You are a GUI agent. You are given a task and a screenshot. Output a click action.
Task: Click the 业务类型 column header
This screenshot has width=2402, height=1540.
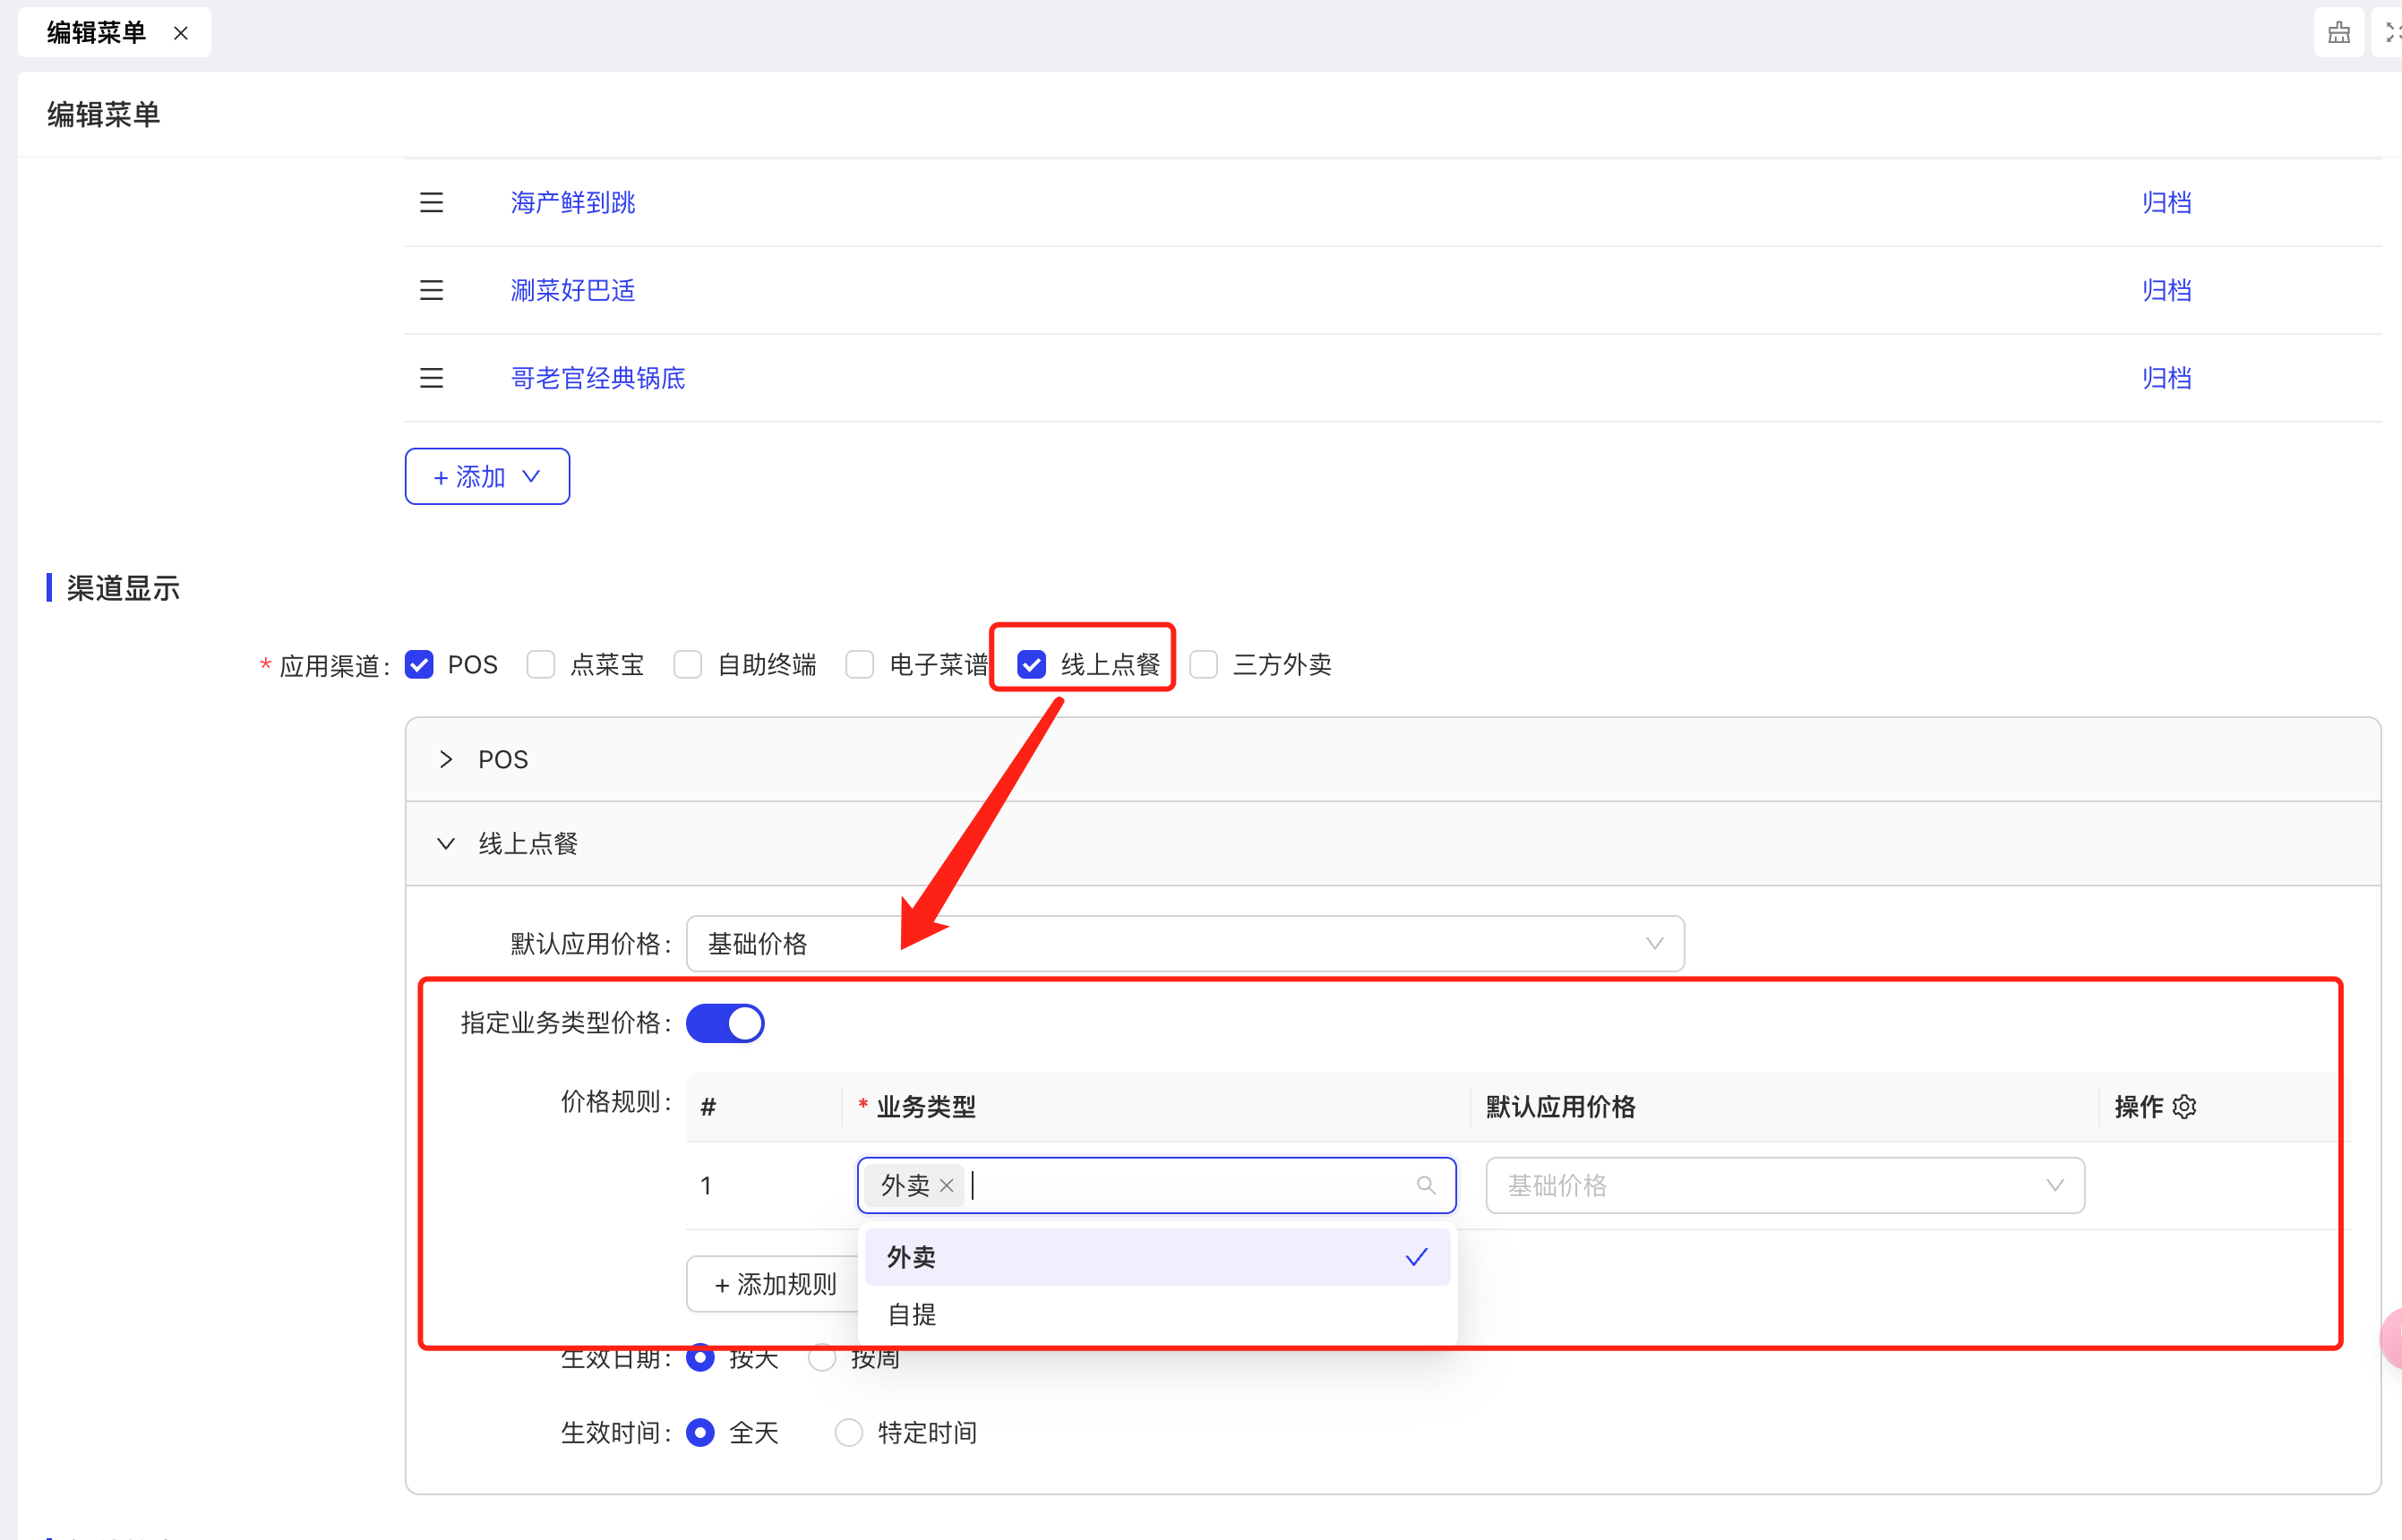pos(926,1107)
